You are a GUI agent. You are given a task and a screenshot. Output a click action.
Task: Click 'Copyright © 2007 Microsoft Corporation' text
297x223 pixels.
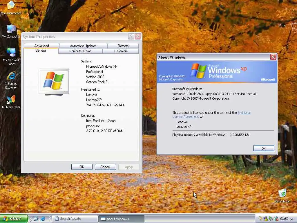tap(200, 98)
